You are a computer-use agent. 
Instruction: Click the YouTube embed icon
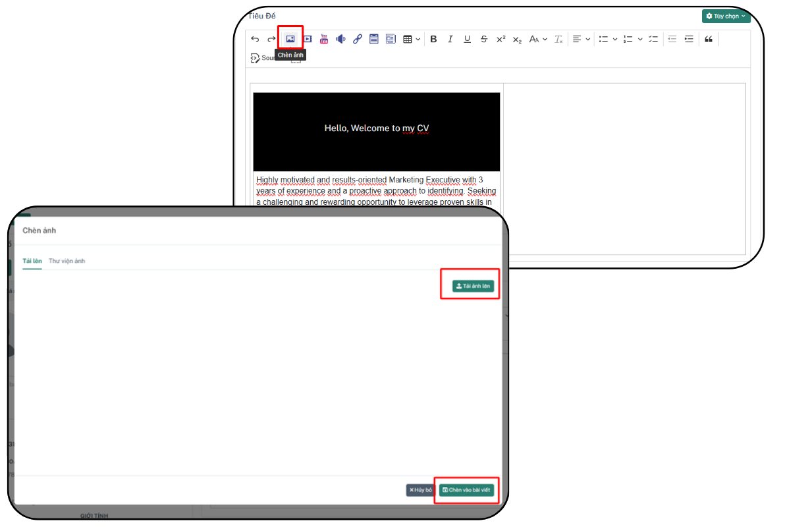[324, 39]
